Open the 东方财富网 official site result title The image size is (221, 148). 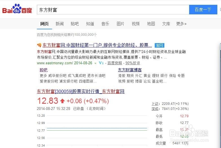[97, 45]
